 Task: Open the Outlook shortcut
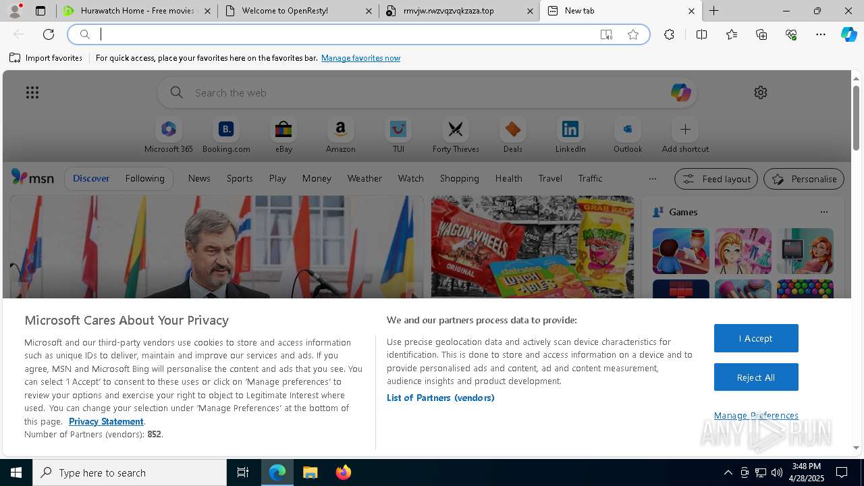click(x=628, y=135)
